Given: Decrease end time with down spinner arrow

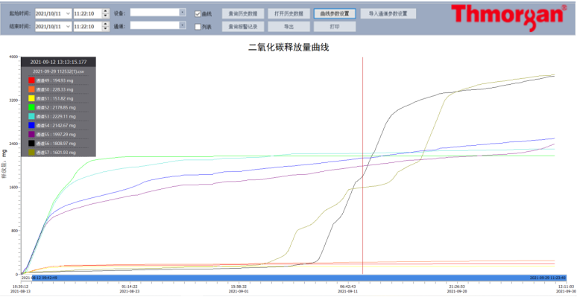Looking at the screenshot, I should [106, 29].
